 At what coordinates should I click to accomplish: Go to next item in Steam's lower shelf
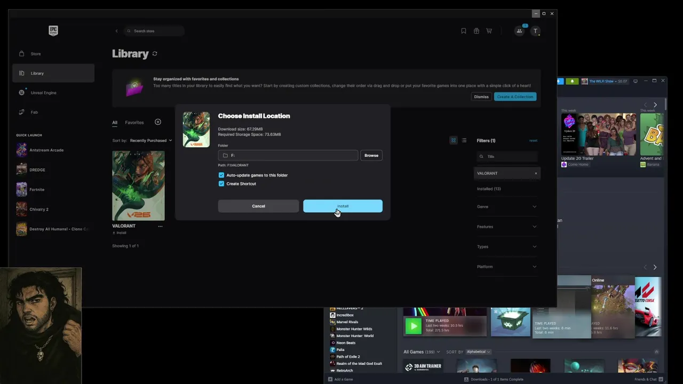click(655, 267)
